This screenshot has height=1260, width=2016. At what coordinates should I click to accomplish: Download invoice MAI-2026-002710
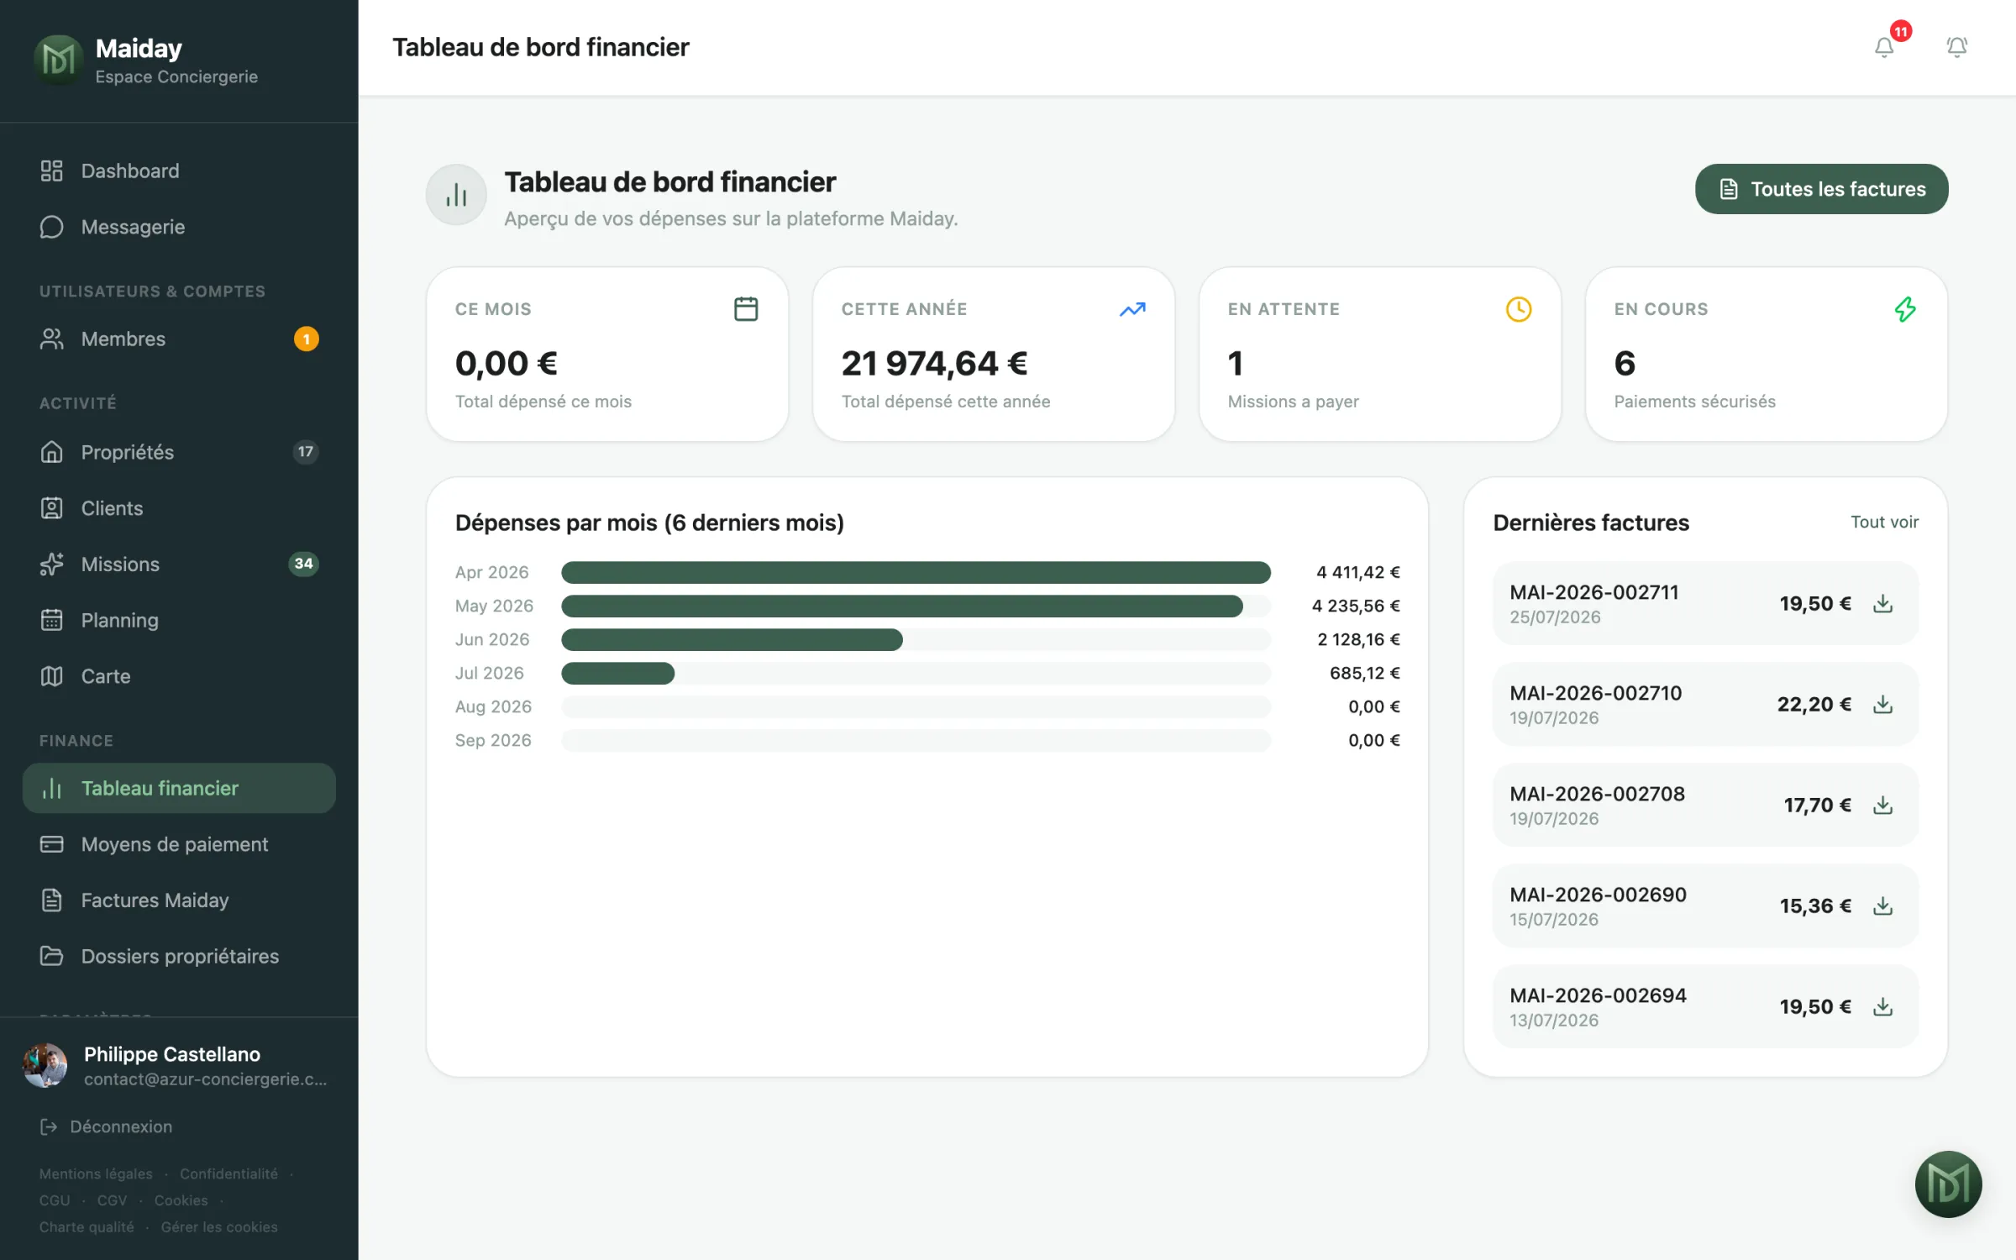coord(1882,704)
